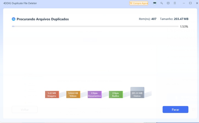Click the scan progress bar
Screen dimensions: 199x123
95,26
